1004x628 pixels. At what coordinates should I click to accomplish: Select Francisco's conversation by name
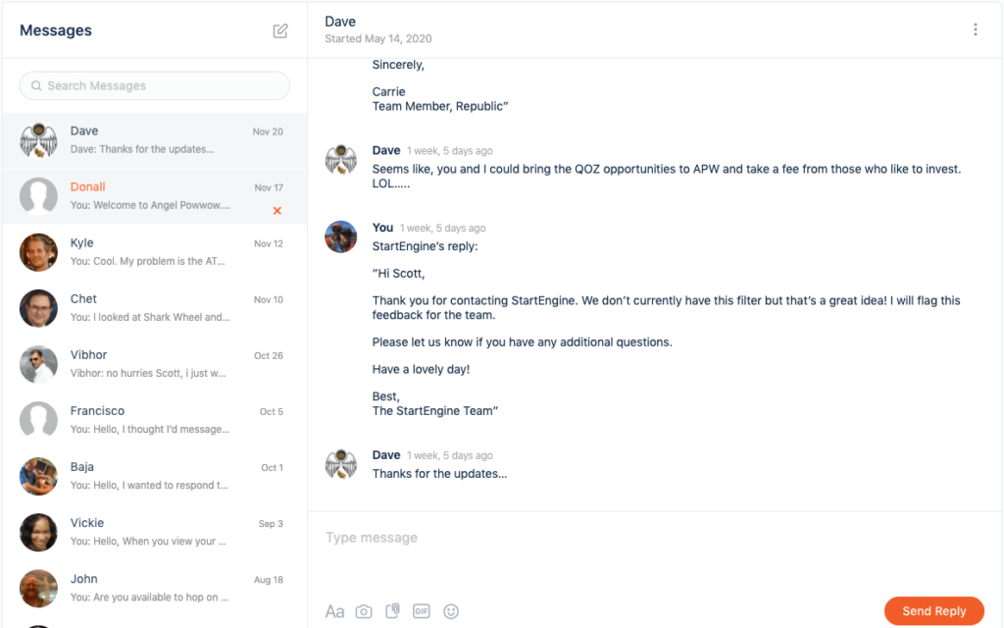coord(97,411)
